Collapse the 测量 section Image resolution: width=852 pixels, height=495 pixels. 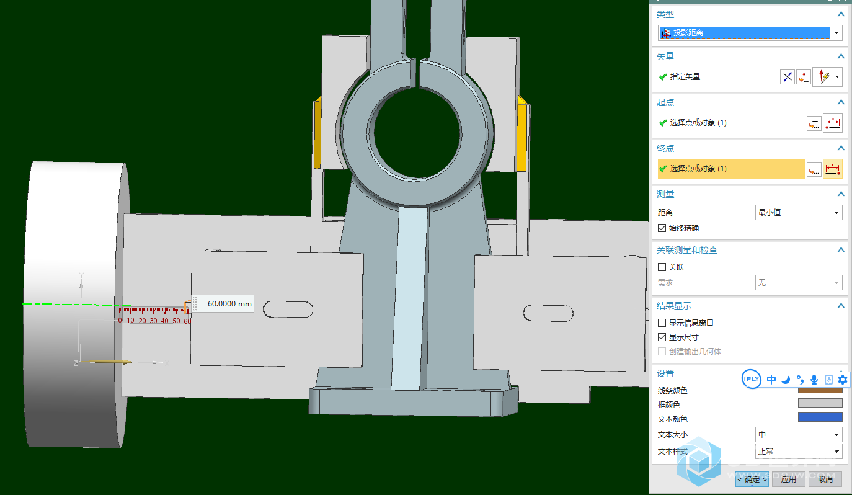pos(841,194)
